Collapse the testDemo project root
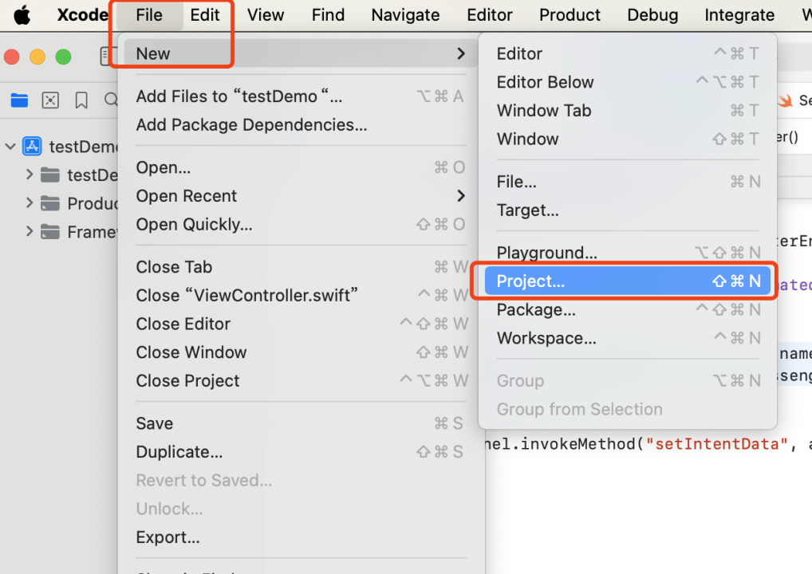The image size is (812, 574). tap(10, 147)
